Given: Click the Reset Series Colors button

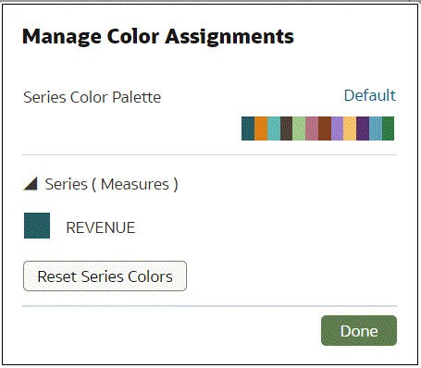Looking at the screenshot, I should tap(105, 276).
